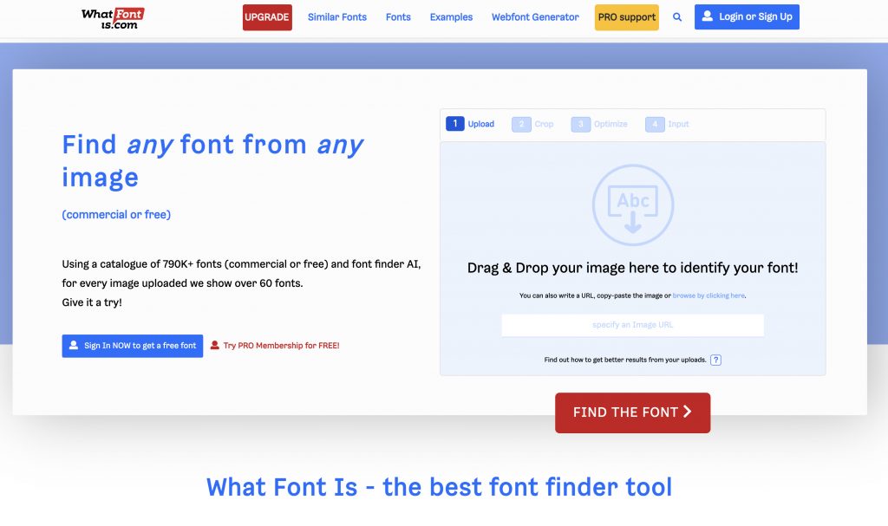The width and height of the screenshot is (888, 526).
Task: Open PRO support
Action: pyautogui.click(x=627, y=16)
